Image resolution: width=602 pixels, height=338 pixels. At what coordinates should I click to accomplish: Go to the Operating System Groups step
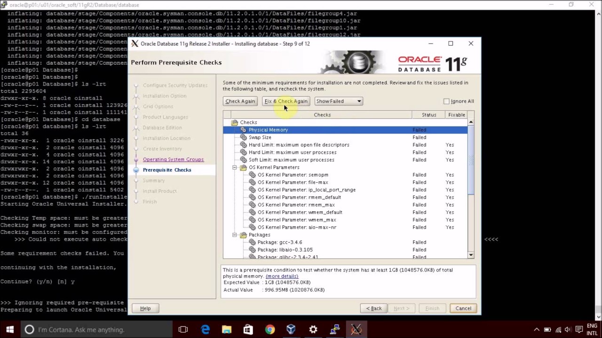pos(173,159)
